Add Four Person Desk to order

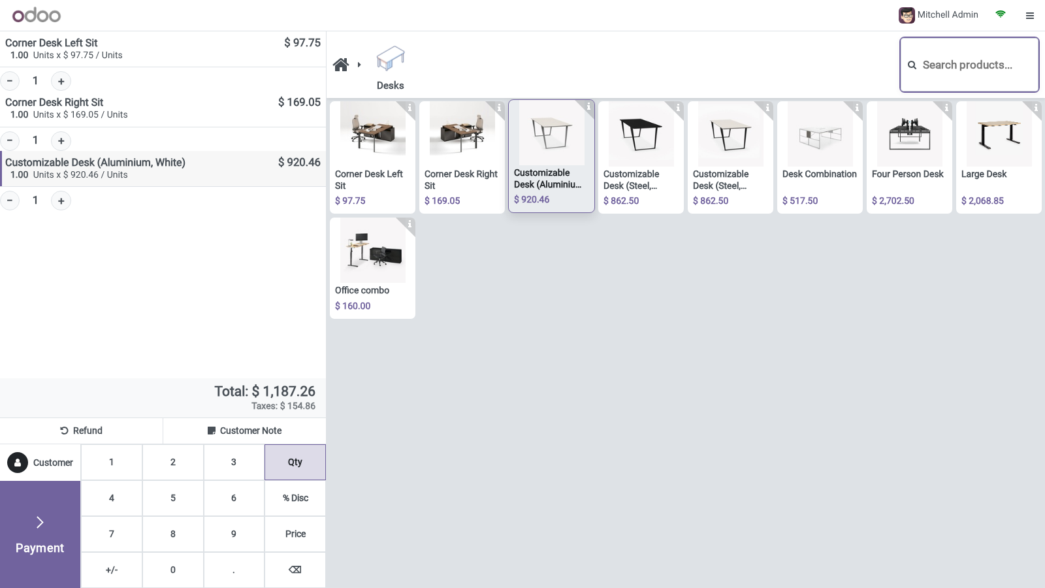pyautogui.click(x=909, y=157)
